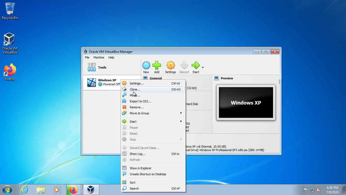Image resolution: width=346 pixels, height=195 pixels.
Task: Click the General section header
Action: [x=156, y=78]
